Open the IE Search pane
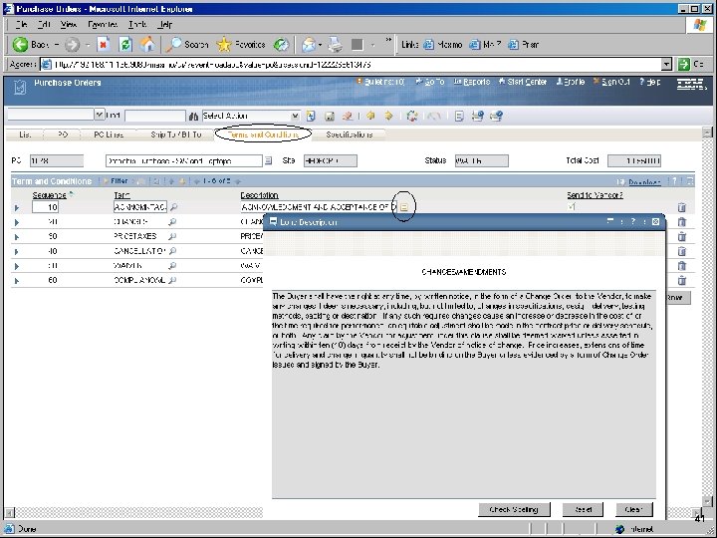The image size is (717, 538). [x=187, y=45]
